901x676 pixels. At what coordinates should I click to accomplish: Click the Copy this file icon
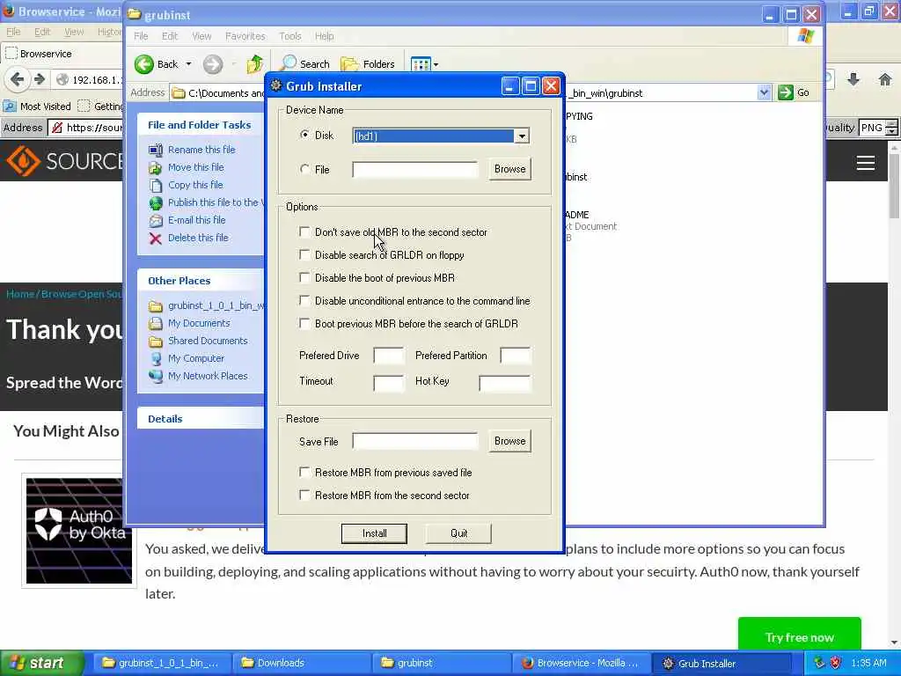click(155, 185)
